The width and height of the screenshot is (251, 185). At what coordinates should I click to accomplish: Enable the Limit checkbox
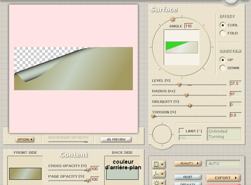click(x=181, y=131)
